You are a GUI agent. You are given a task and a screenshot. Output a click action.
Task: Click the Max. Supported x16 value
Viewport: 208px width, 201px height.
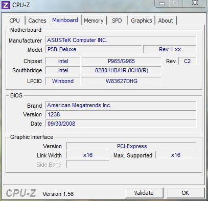coord(176,155)
